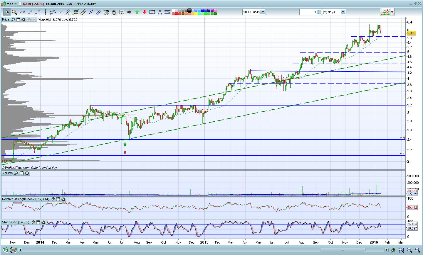Select the parallel channel drawing tool
Screen dimensions: 423x255
click(53, 12)
